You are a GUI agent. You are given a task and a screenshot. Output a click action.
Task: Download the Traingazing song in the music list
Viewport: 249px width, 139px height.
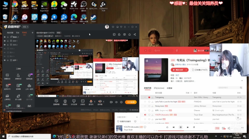coord(152,97)
